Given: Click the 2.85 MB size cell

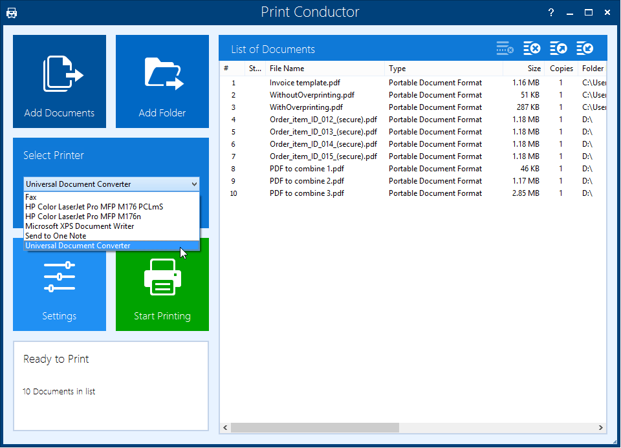Looking at the screenshot, I should pos(525,193).
